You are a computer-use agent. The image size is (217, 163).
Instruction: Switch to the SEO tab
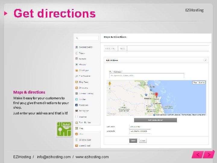[x=122, y=49]
